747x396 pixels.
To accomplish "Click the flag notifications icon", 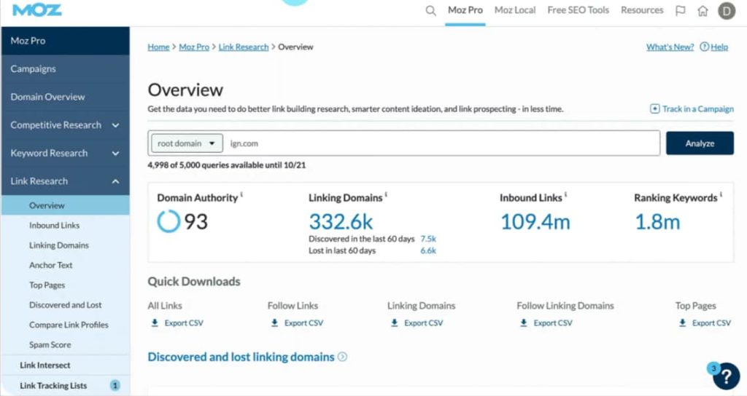I will click(681, 10).
